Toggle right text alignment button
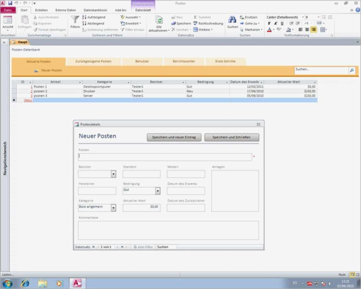 [313, 29]
